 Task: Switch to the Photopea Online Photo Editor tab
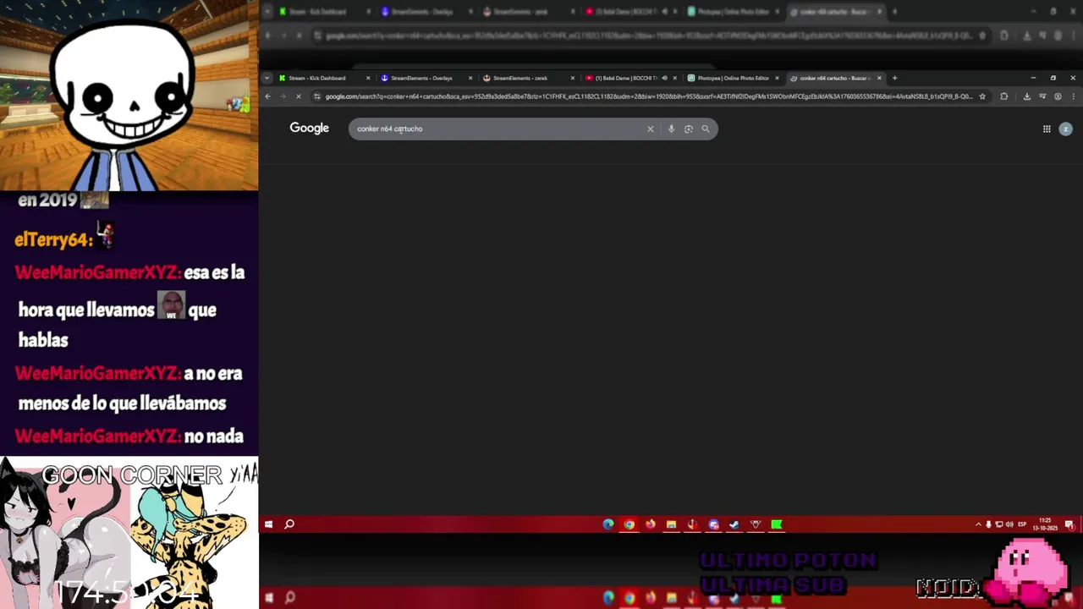[x=733, y=78]
